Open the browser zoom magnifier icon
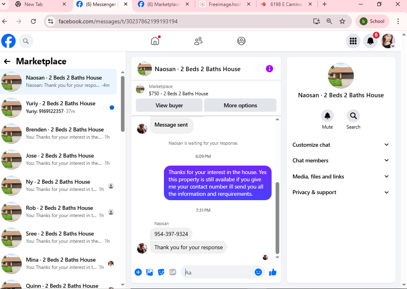This screenshot has height=289, width=407. point(329,21)
